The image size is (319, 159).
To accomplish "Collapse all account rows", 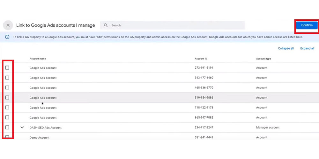I will 286,48.
